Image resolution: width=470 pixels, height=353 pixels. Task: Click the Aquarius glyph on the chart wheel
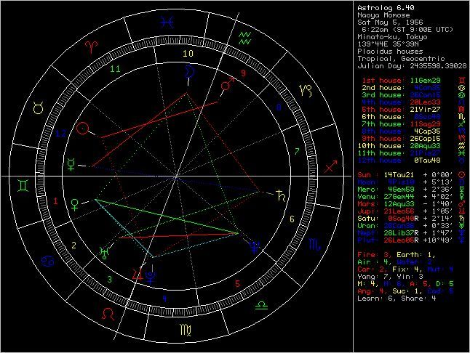pos(245,38)
